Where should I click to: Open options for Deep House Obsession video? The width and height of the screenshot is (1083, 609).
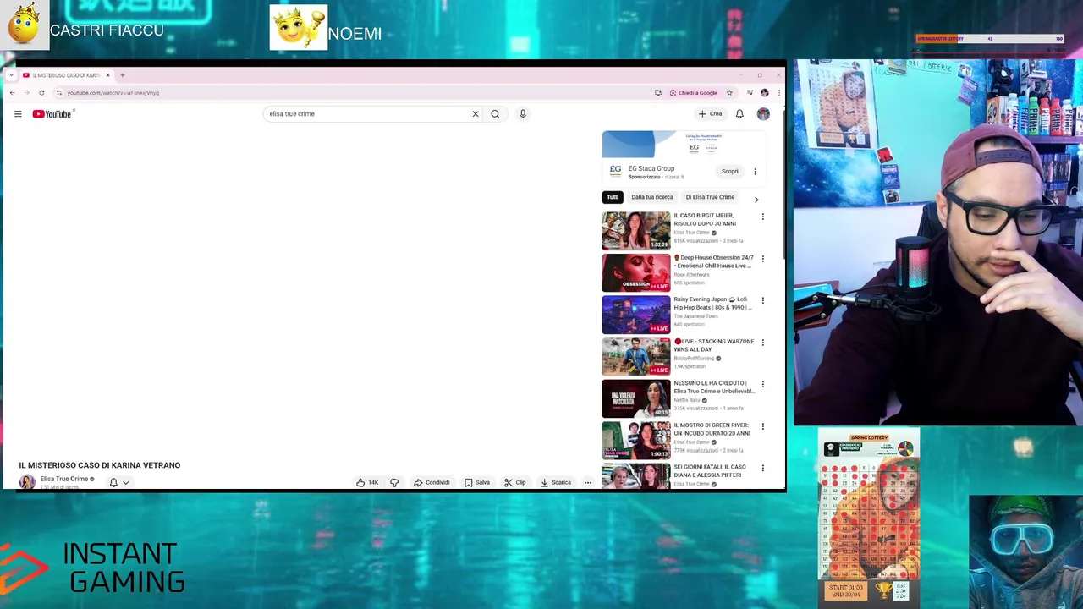click(x=762, y=259)
